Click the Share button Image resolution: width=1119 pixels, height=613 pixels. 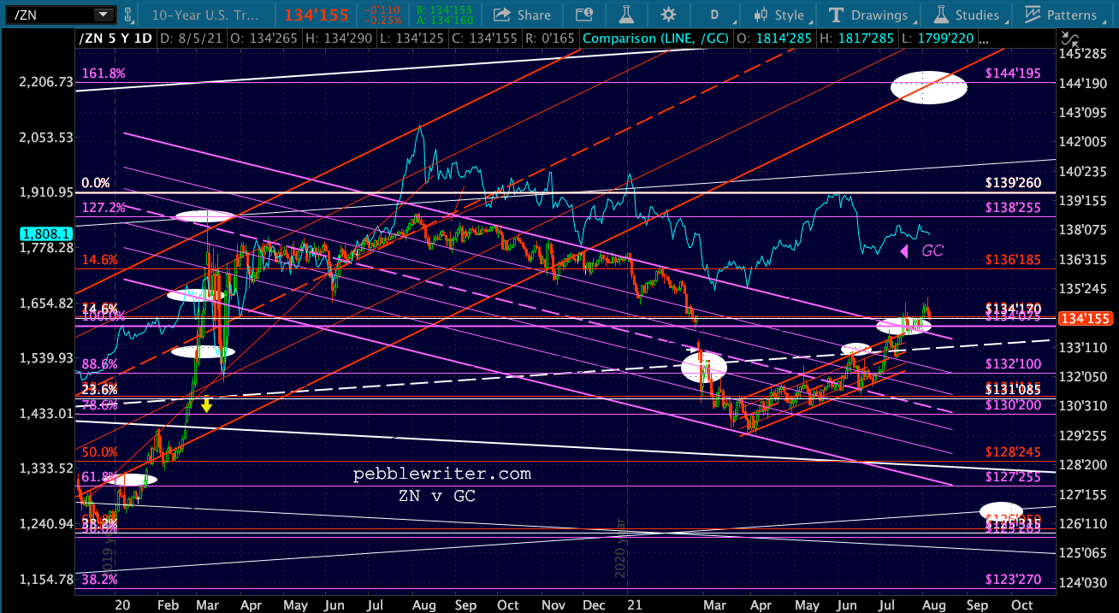point(523,15)
